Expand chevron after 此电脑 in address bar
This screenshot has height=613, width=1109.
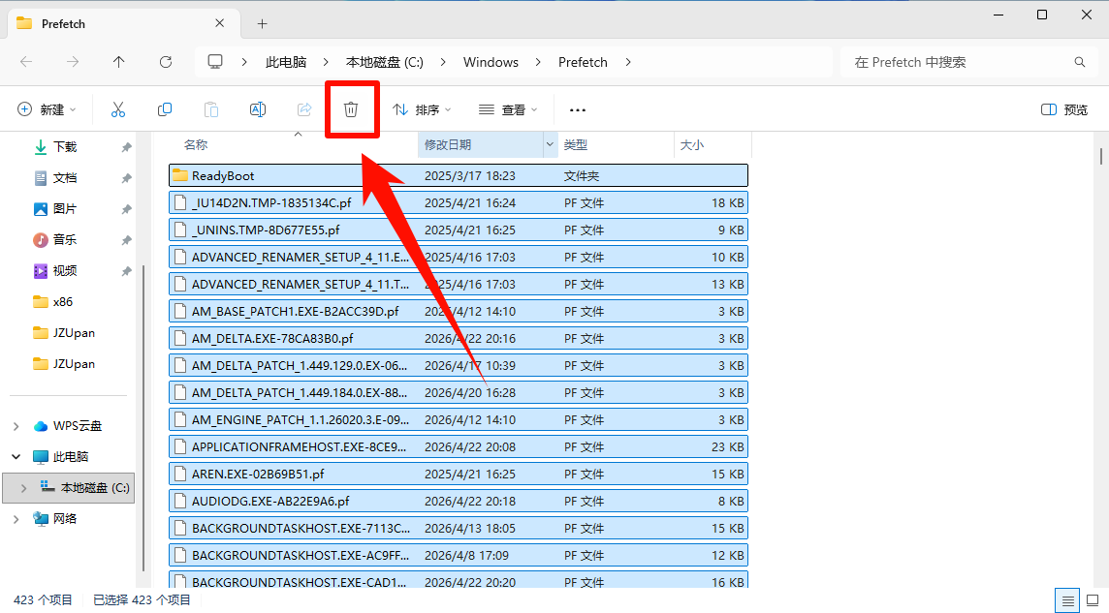[x=326, y=62]
